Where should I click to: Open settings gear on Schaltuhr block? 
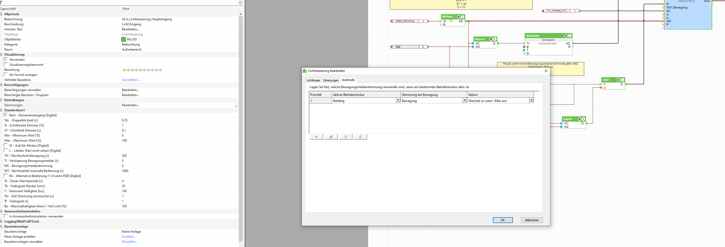(565, 36)
